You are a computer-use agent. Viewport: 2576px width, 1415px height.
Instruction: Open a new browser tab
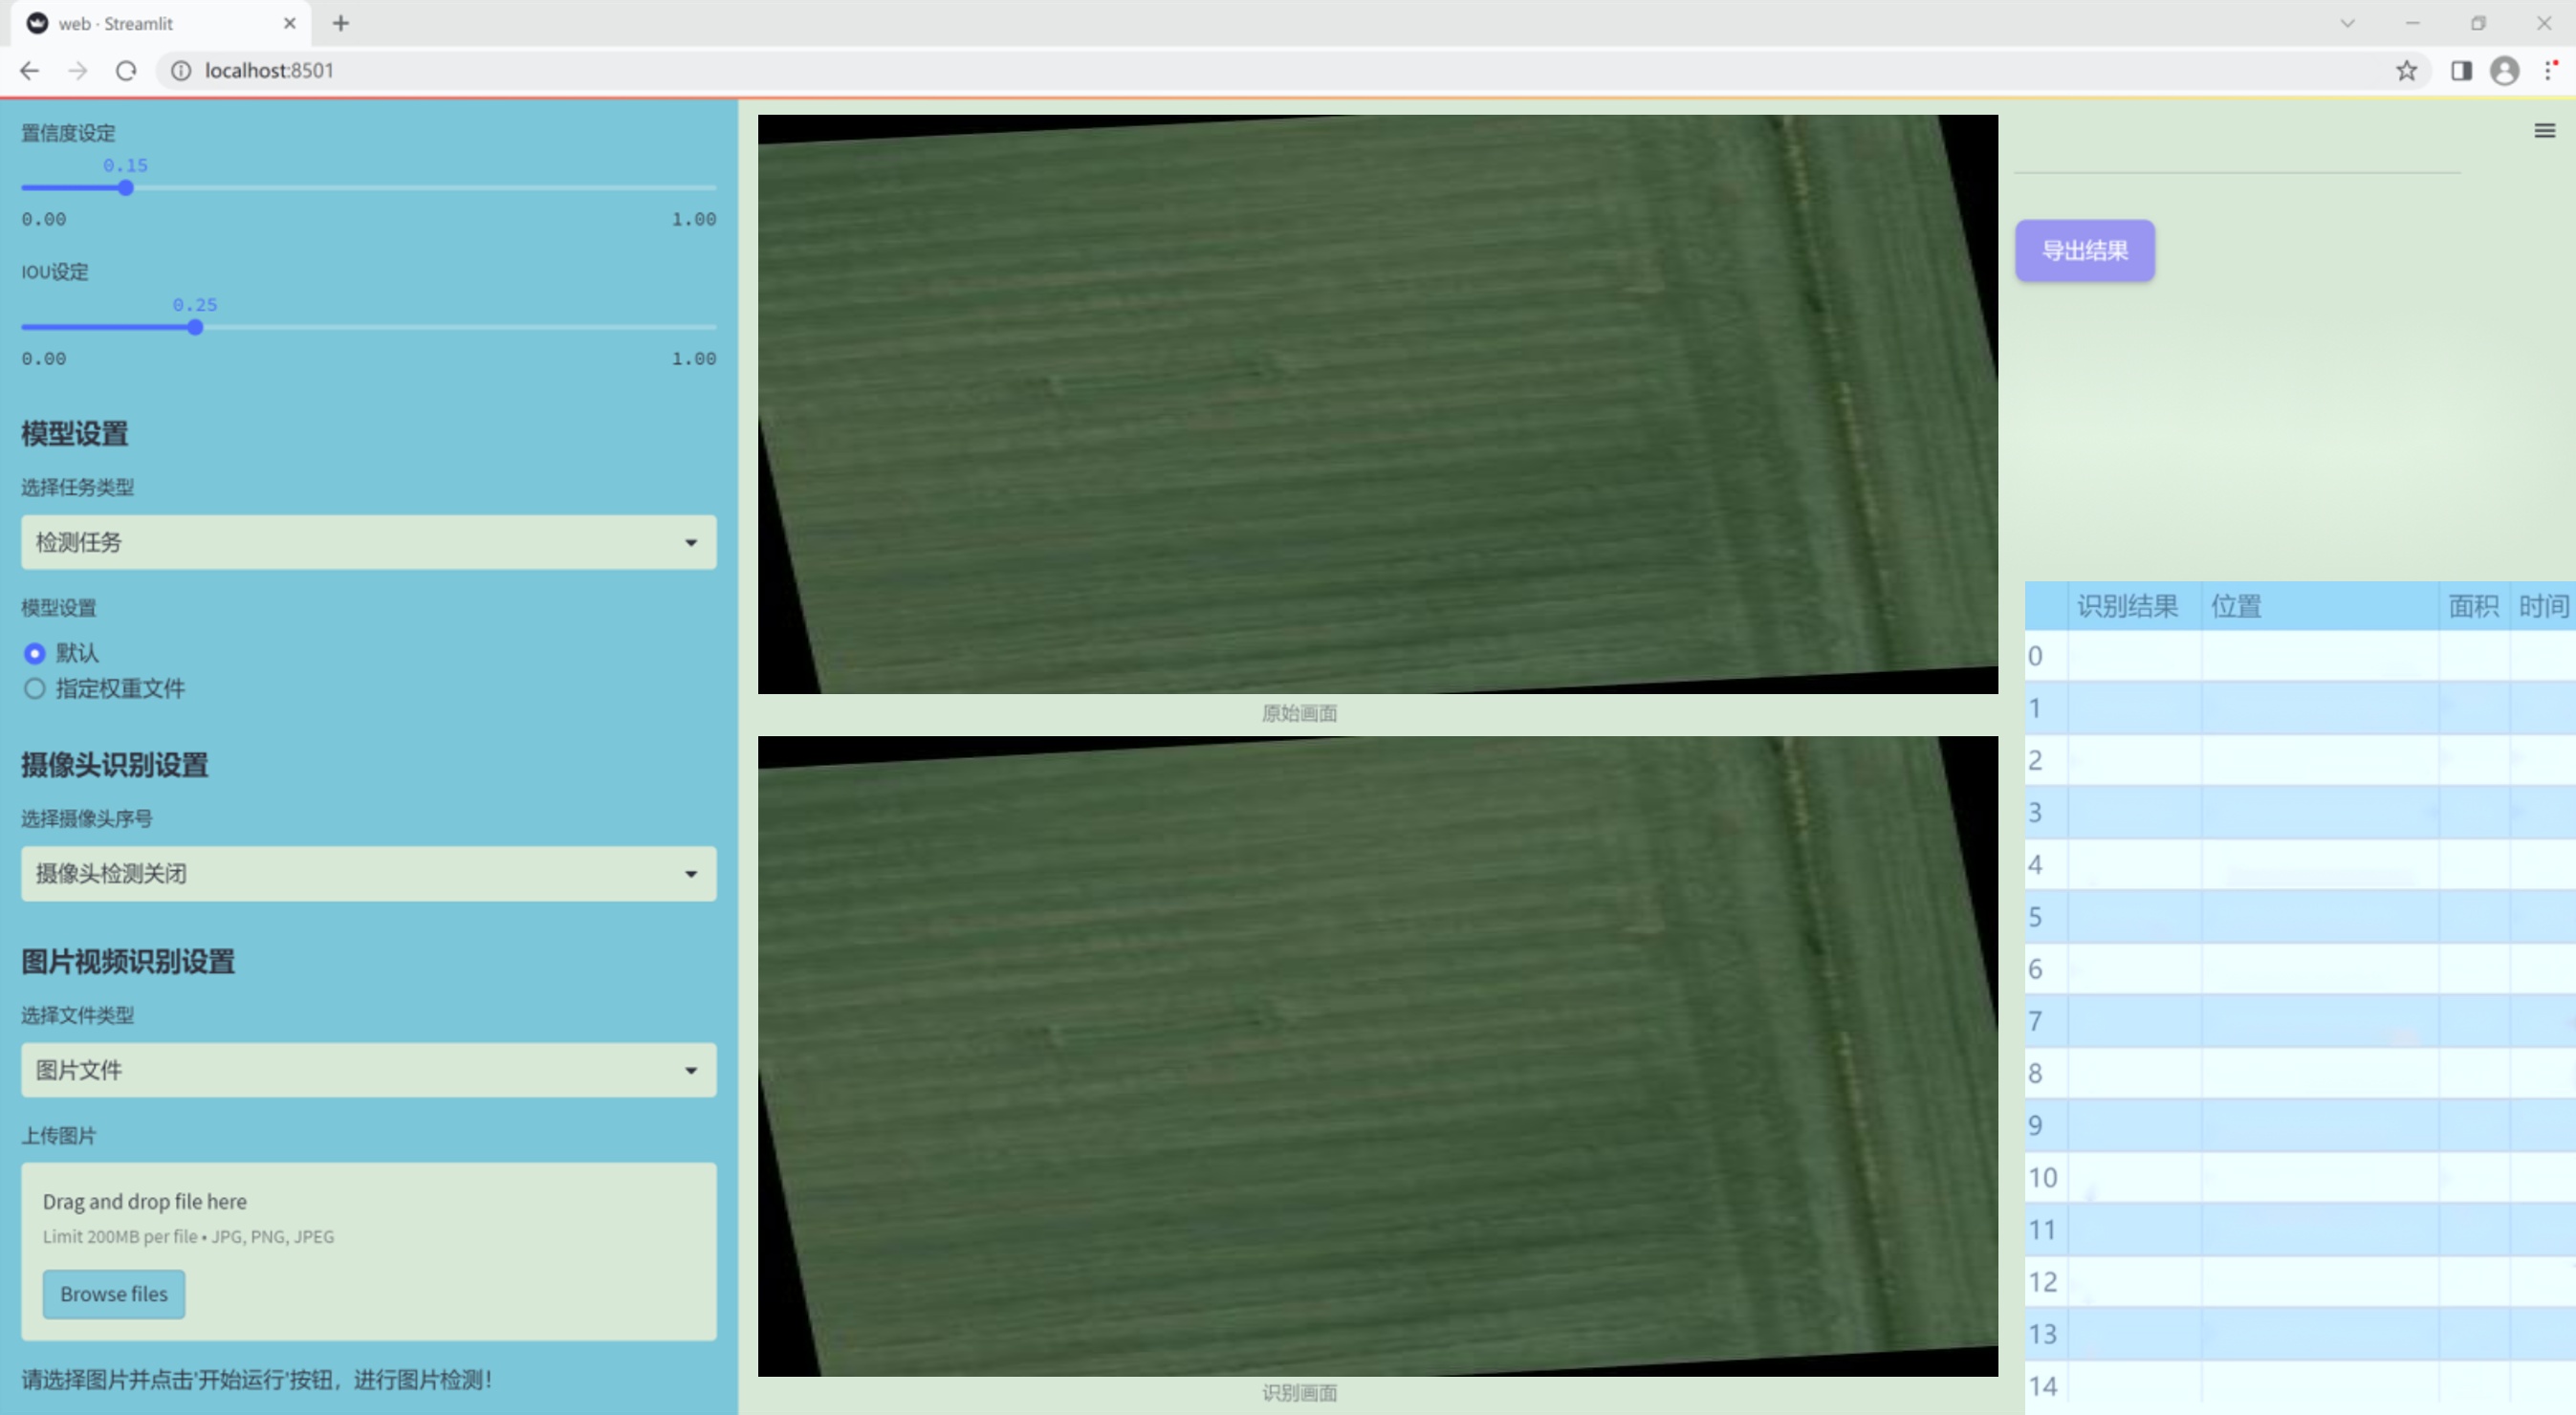coord(341,23)
